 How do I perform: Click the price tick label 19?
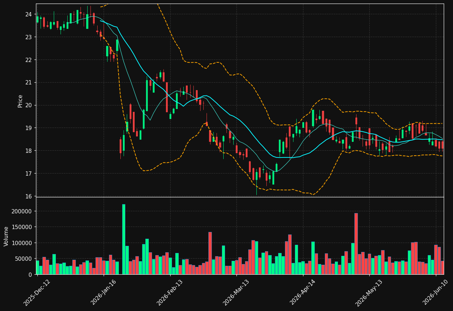pyautogui.click(x=29, y=128)
